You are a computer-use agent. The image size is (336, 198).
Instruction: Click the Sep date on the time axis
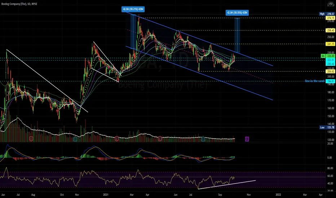[x=220, y=195]
